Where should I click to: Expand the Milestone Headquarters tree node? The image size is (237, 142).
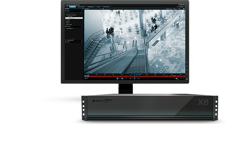66,16
